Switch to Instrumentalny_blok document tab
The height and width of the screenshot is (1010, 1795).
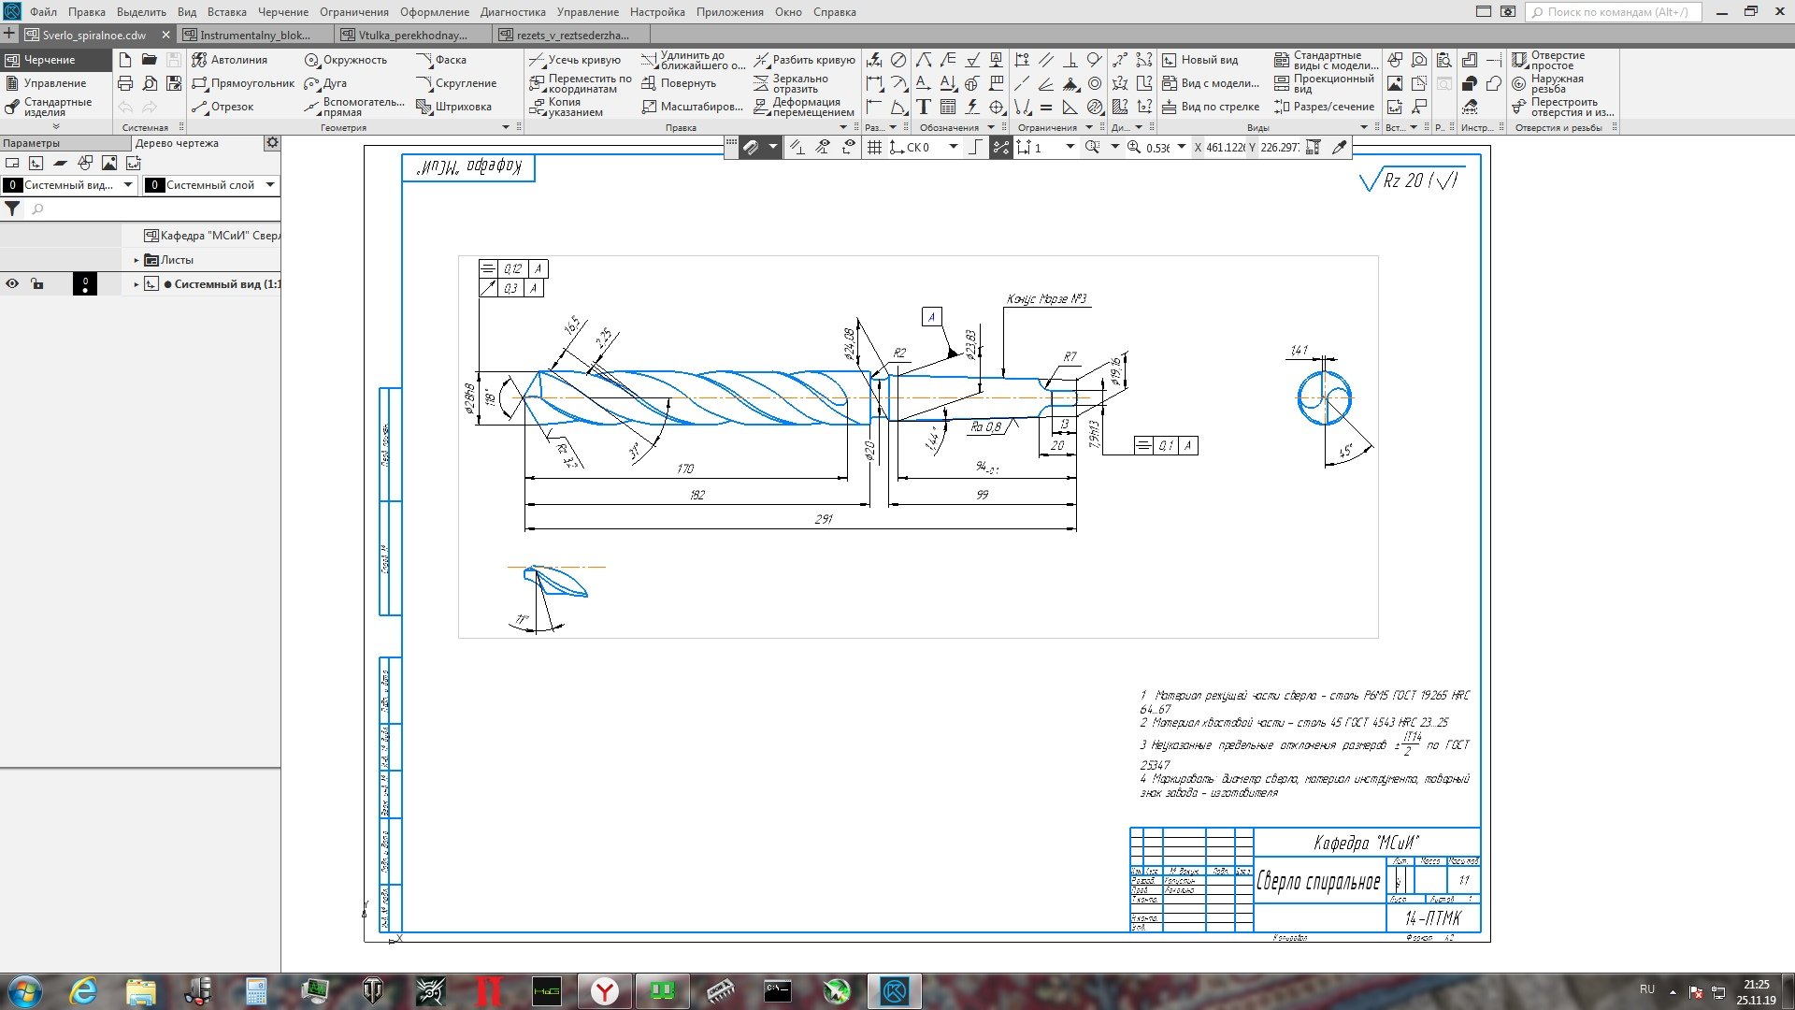click(x=255, y=35)
